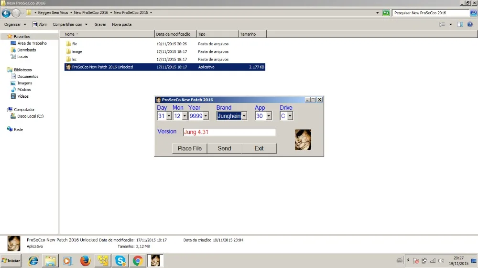Viewport: 478px width, 268px height.
Task: Go back with the Explorer back arrow
Action: pyautogui.click(x=6, y=13)
